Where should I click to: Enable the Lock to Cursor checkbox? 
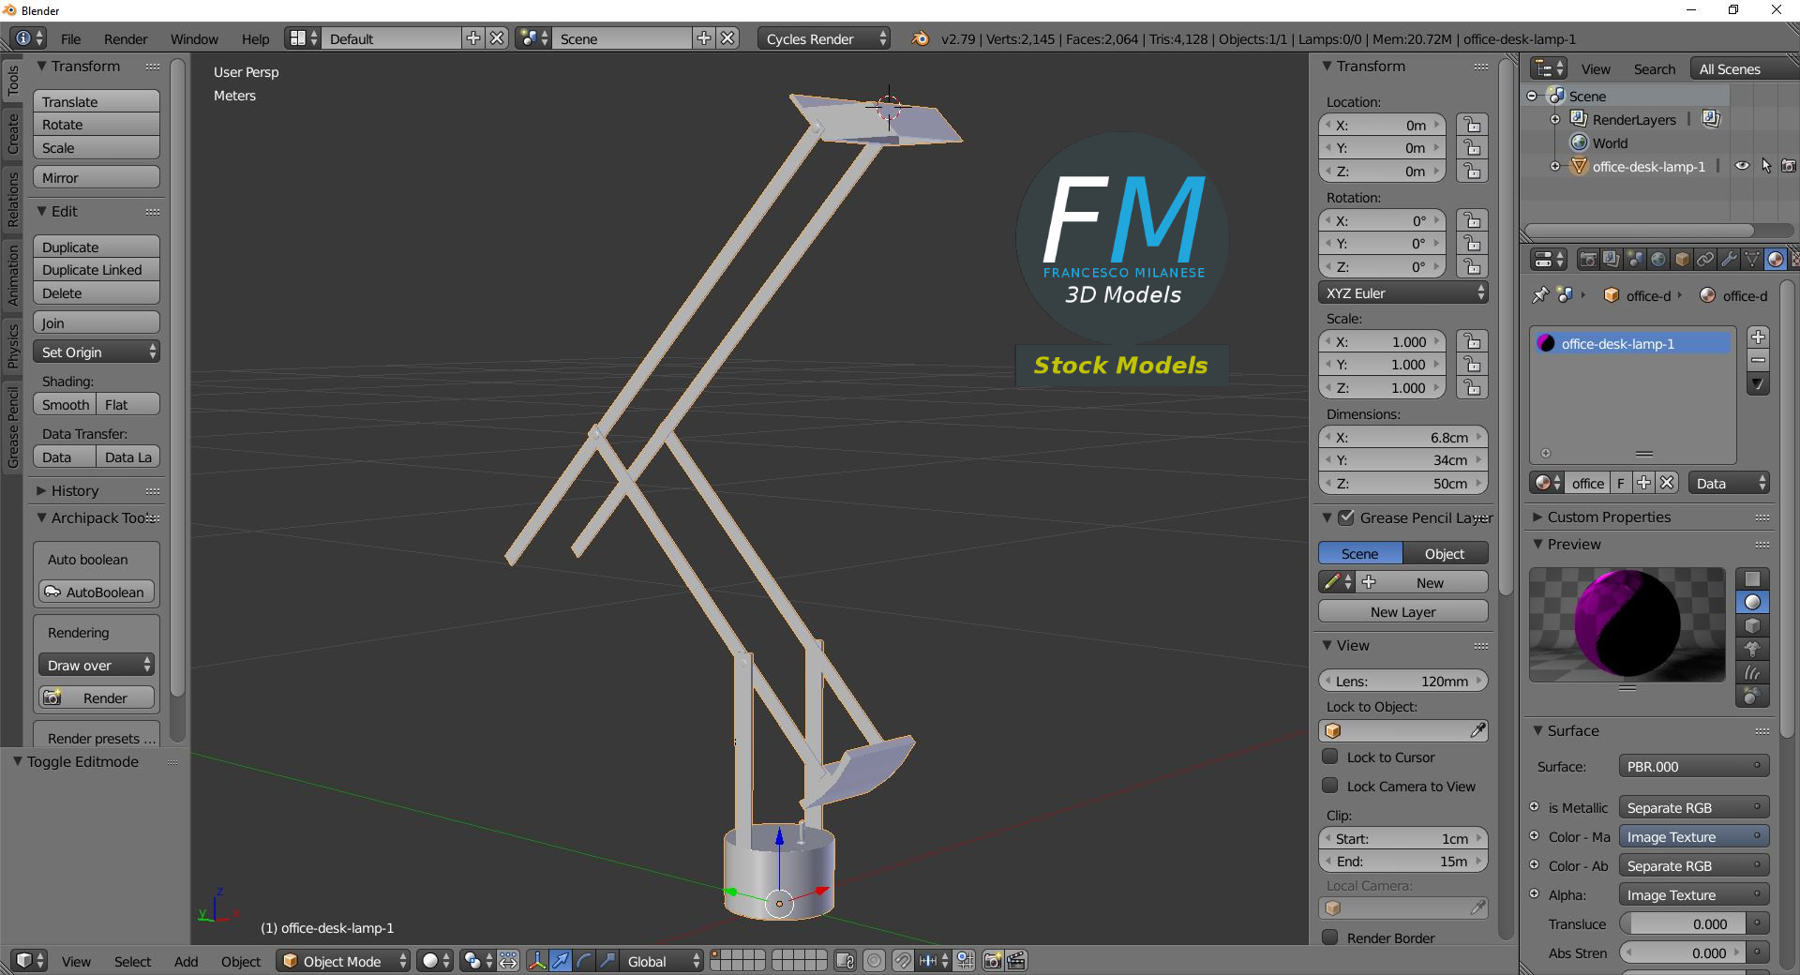[x=1329, y=757]
